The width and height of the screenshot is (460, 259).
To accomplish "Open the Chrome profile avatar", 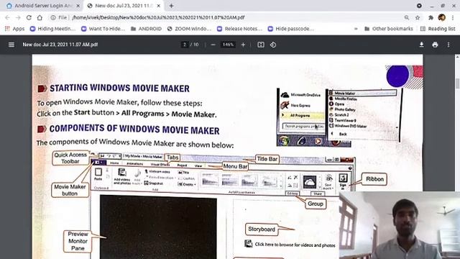I will tap(442, 17).
